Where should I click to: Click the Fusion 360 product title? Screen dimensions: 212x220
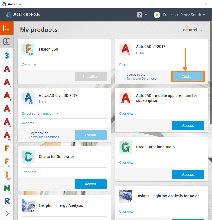(x=48, y=49)
